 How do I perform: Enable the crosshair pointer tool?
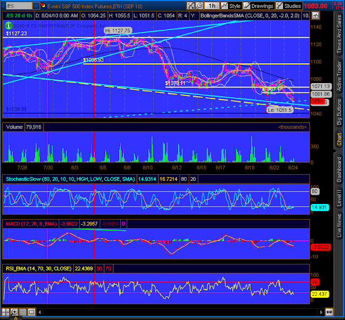[5, 312]
